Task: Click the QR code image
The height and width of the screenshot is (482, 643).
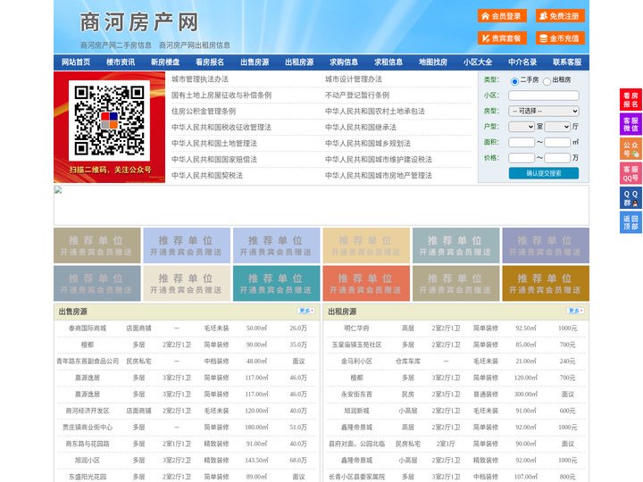Action: click(x=109, y=120)
